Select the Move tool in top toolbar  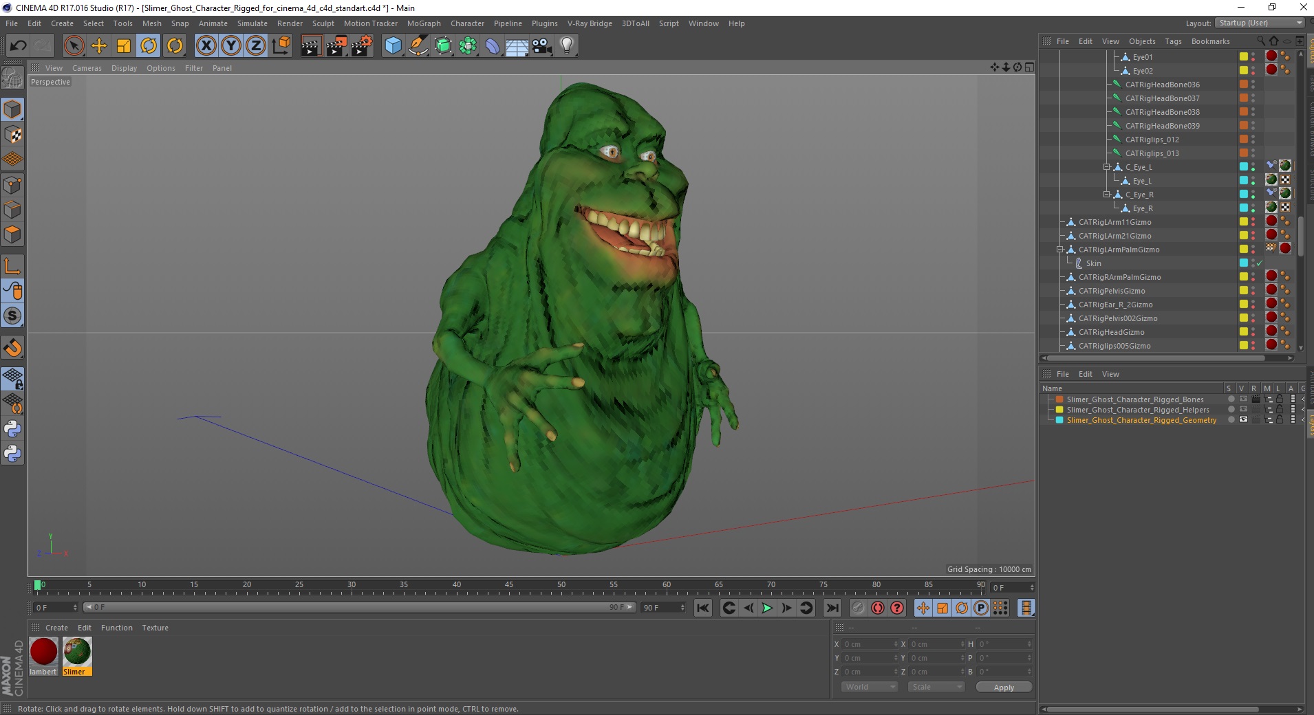click(x=99, y=46)
